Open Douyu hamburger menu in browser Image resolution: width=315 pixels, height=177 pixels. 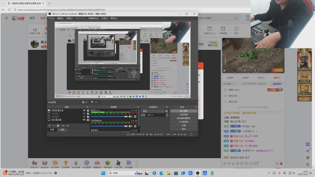coord(7,18)
